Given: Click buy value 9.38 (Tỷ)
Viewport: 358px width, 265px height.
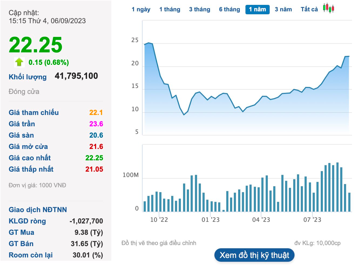Looking at the screenshot, I should [89, 232].
